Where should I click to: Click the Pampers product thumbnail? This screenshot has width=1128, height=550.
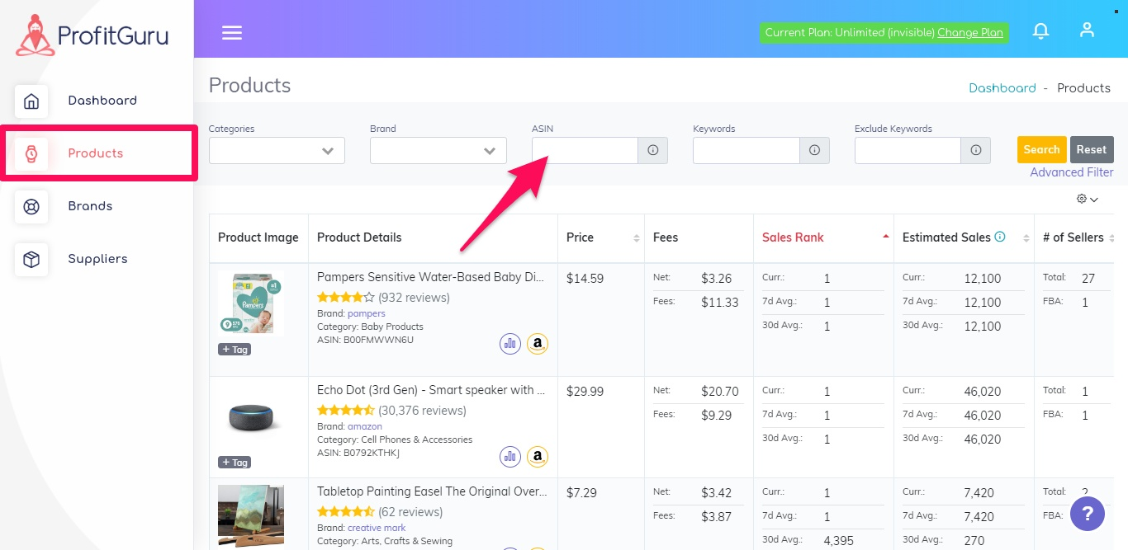(x=251, y=303)
